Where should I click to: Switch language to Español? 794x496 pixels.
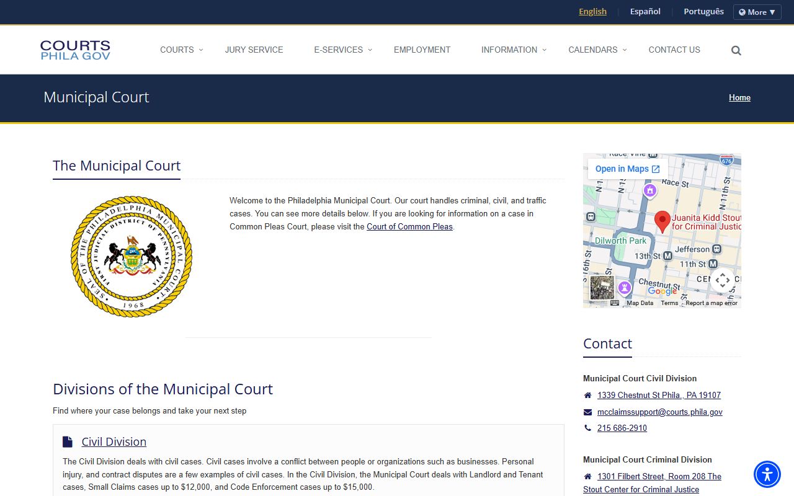(x=645, y=12)
